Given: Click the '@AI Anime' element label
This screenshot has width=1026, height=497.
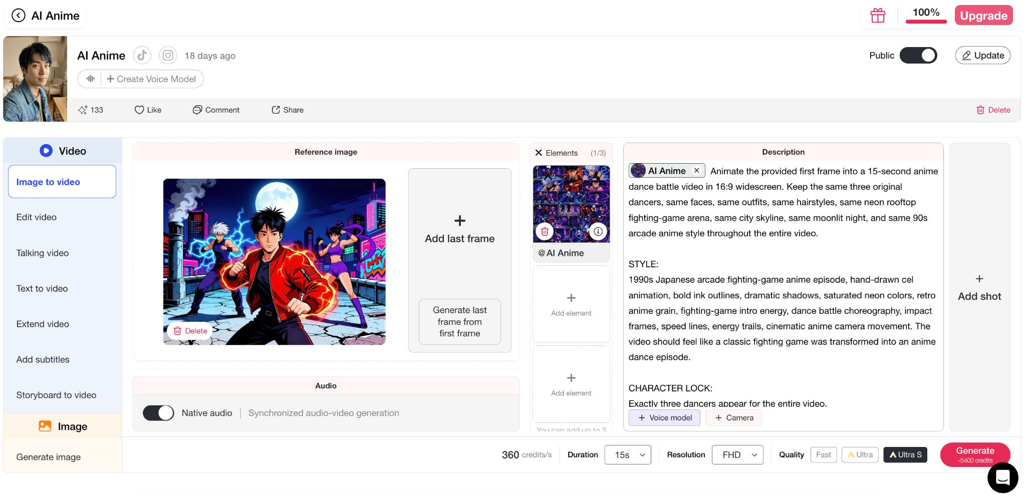Looking at the screenshot, I should pyautogui.click(x=561, y=253).
